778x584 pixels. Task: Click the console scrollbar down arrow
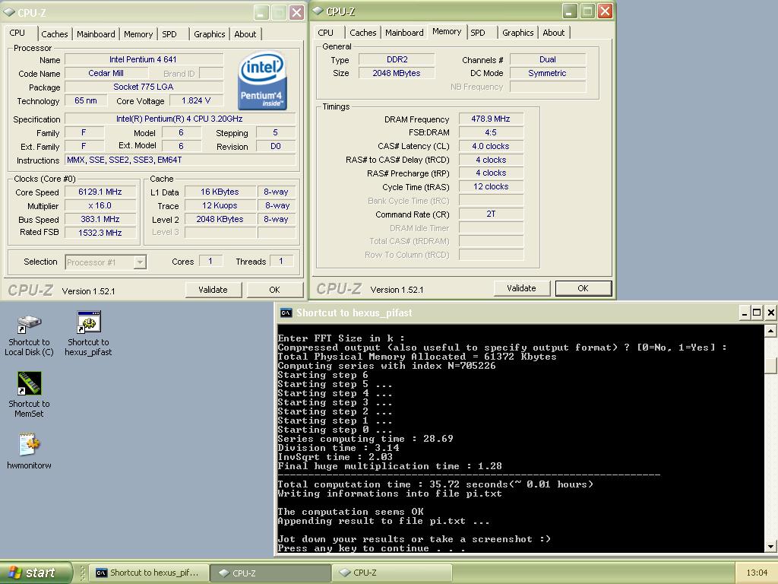(770, 546)
